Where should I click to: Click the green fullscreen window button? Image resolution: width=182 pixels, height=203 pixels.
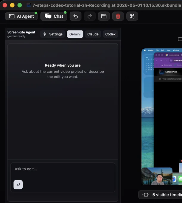(20, 5)
